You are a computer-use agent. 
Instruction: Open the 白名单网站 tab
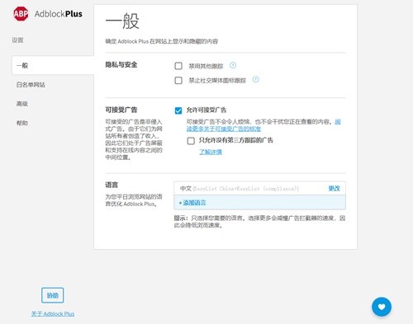(x=31, y=85)
